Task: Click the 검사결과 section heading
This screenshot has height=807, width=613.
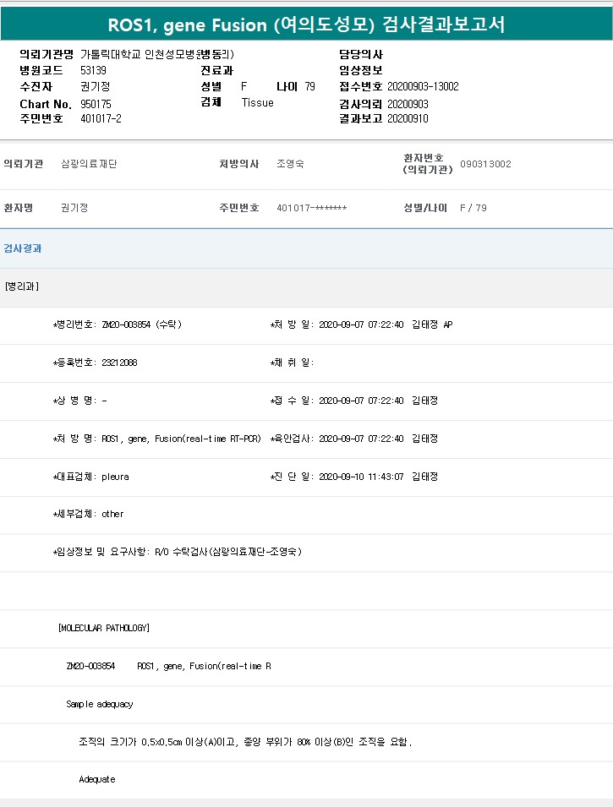Action: (x=23, y=248)
